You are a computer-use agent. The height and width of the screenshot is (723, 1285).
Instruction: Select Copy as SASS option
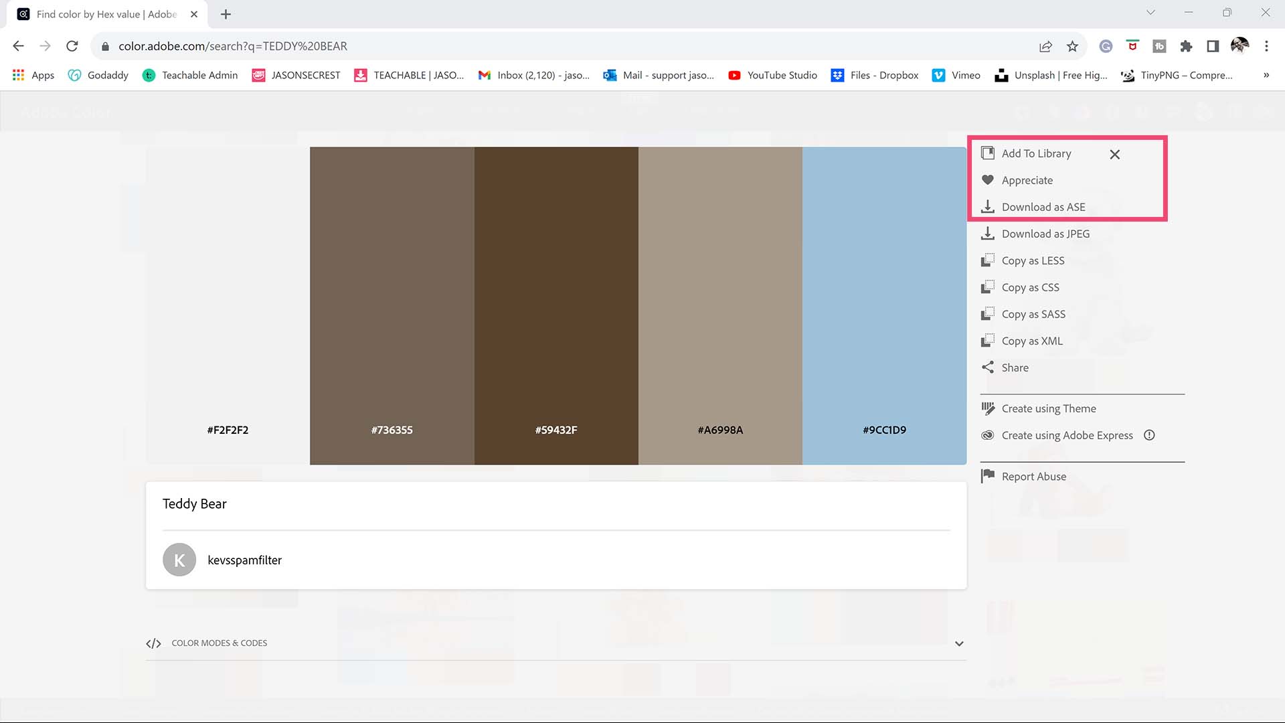point(1033,314)
